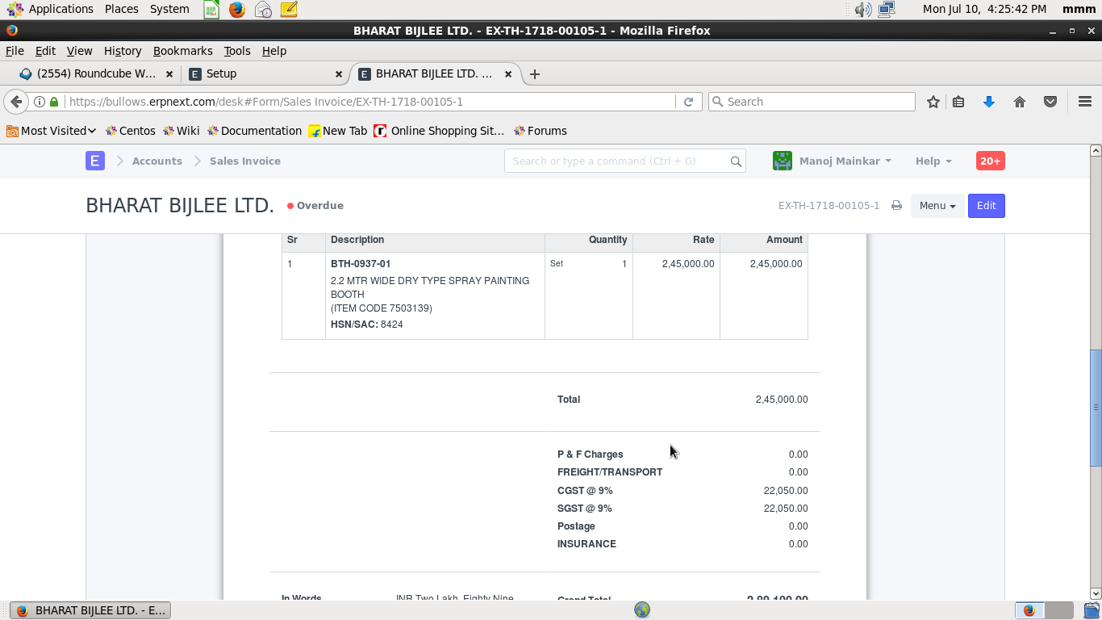Viewport: 1102px width, 620px height.
Task: Click the URL address bar
Action: pos(370,102)
